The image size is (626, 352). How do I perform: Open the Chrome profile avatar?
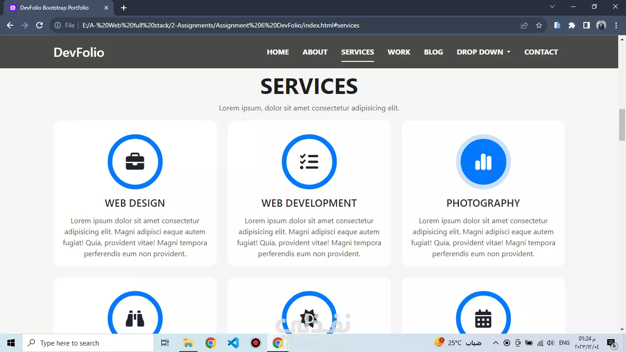[601, 25]
